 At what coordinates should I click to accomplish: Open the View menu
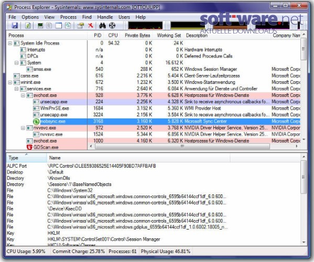tap(49, 17)
